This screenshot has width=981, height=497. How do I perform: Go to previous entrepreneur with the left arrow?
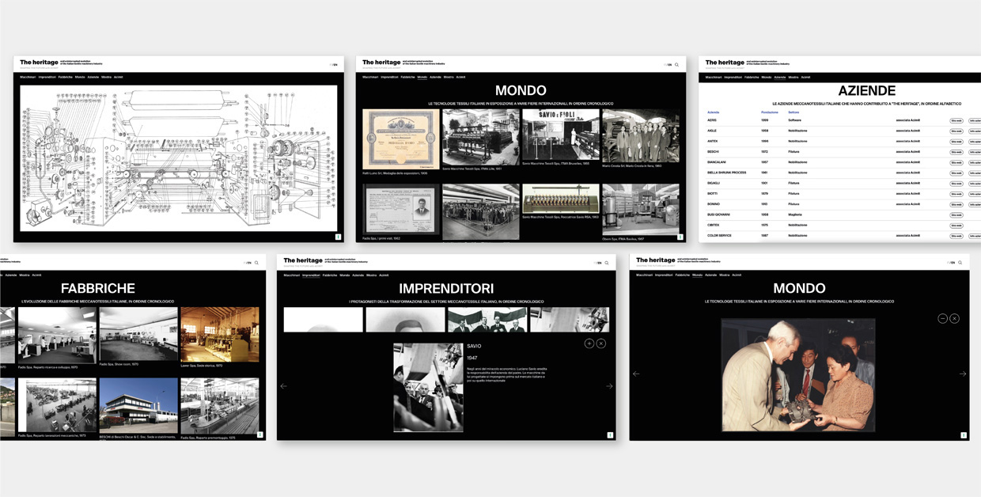pos(284,386)
